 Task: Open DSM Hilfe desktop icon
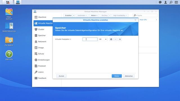tap(9, 55)
